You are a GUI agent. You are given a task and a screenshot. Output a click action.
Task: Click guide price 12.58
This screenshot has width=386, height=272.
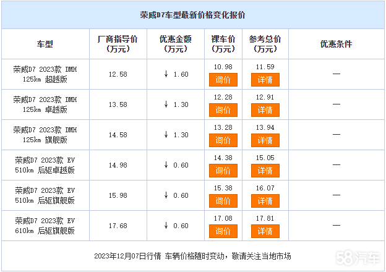pyautogui.click(x=118, y=74)
